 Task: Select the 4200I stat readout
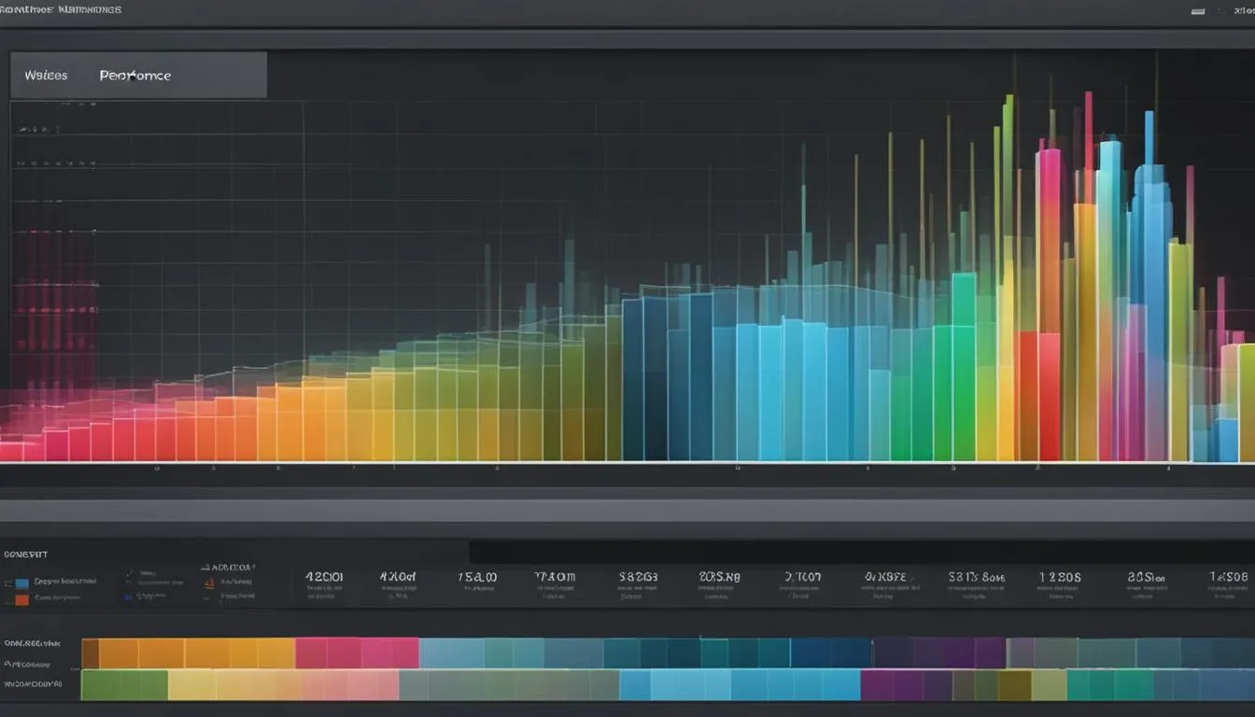(x=324, y=577)
